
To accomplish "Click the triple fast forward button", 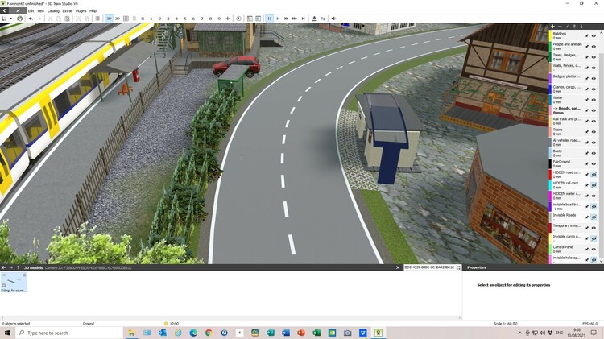I will (295, 19).
